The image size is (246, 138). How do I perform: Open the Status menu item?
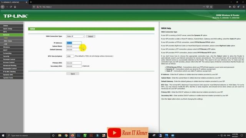point(12,26)
